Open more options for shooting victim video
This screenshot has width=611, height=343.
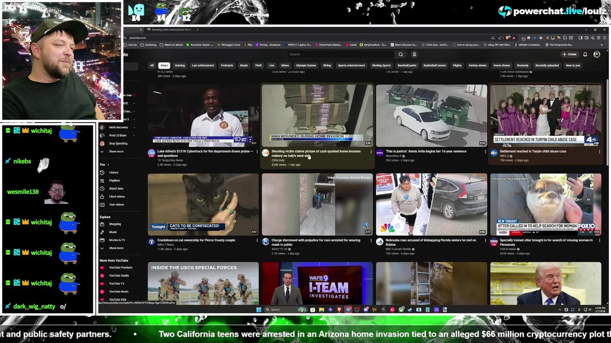pyautogui.click(x=371, y=152)
